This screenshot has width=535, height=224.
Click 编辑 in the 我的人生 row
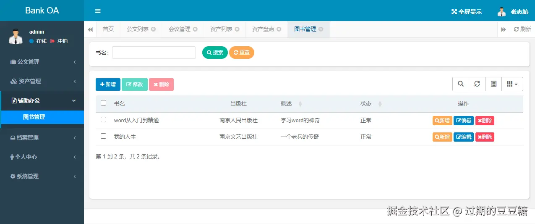click(x=464, y=137)
